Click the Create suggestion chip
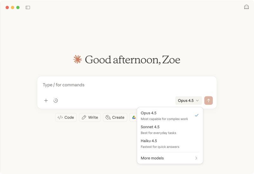 [115, 117]
